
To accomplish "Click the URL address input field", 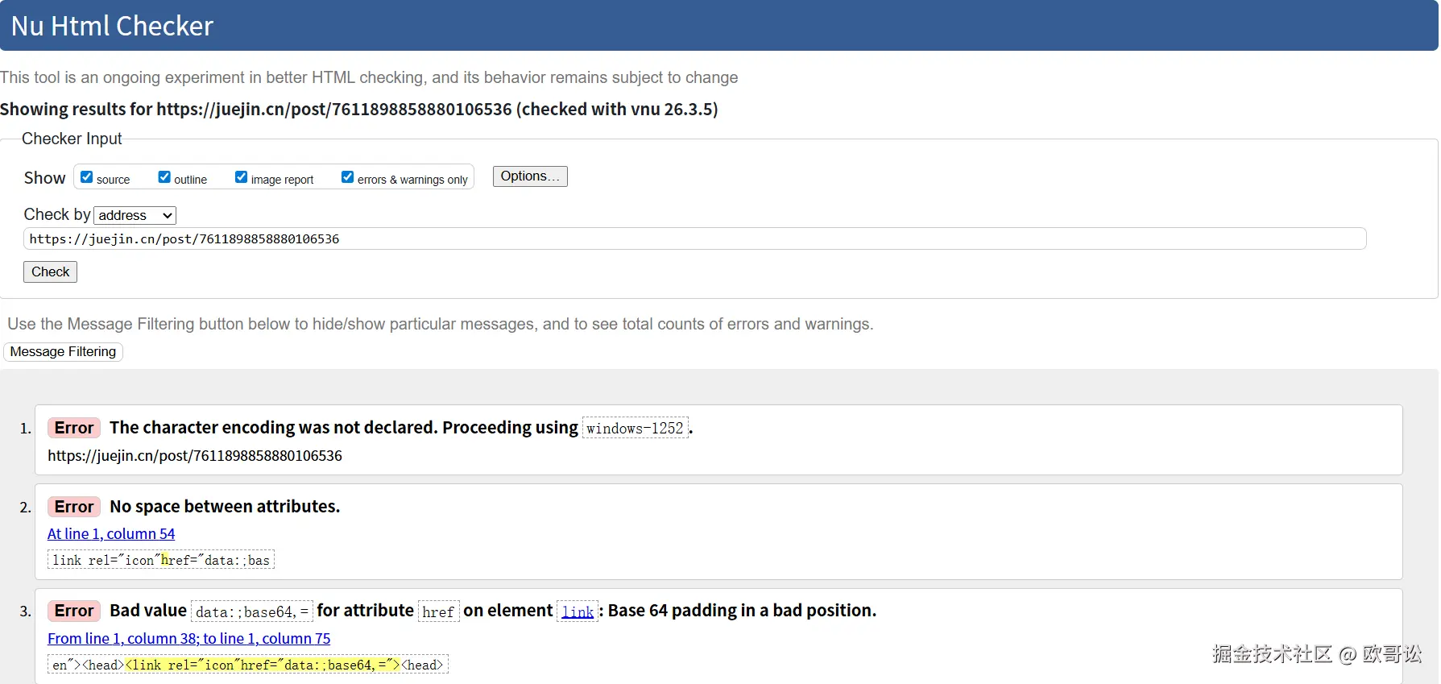I will click(694, 238).
